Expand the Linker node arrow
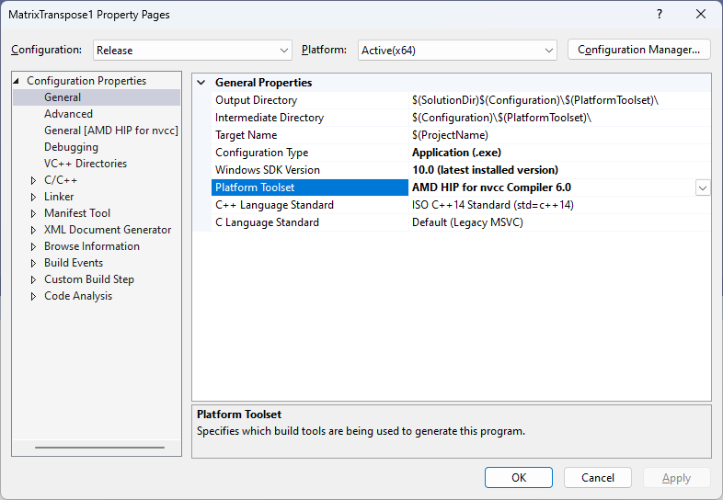723x500 pixels. click(x=34, y=197)
